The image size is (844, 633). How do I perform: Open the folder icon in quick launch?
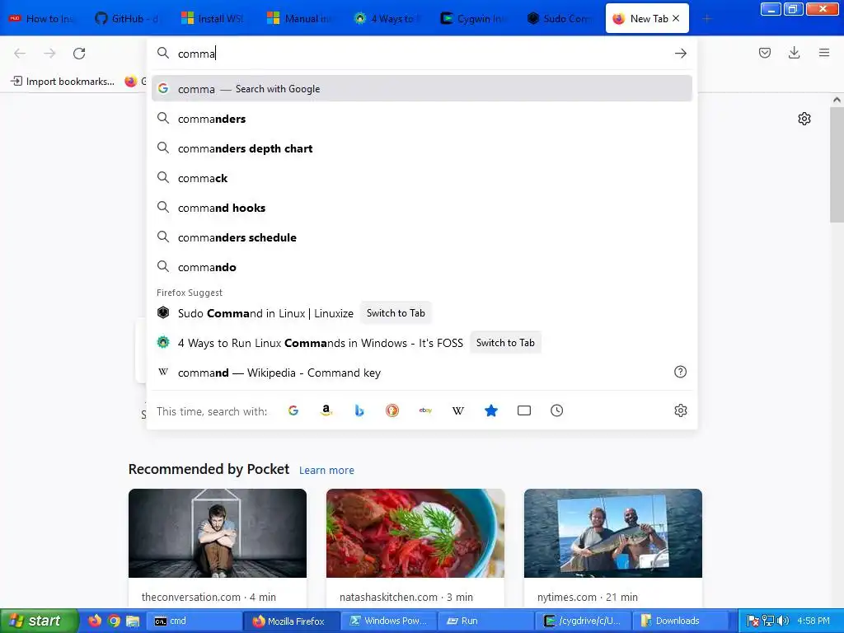point(133,621)
